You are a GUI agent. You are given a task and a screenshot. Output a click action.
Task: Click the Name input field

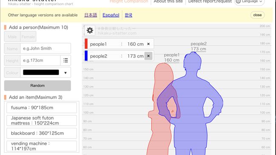45,48
